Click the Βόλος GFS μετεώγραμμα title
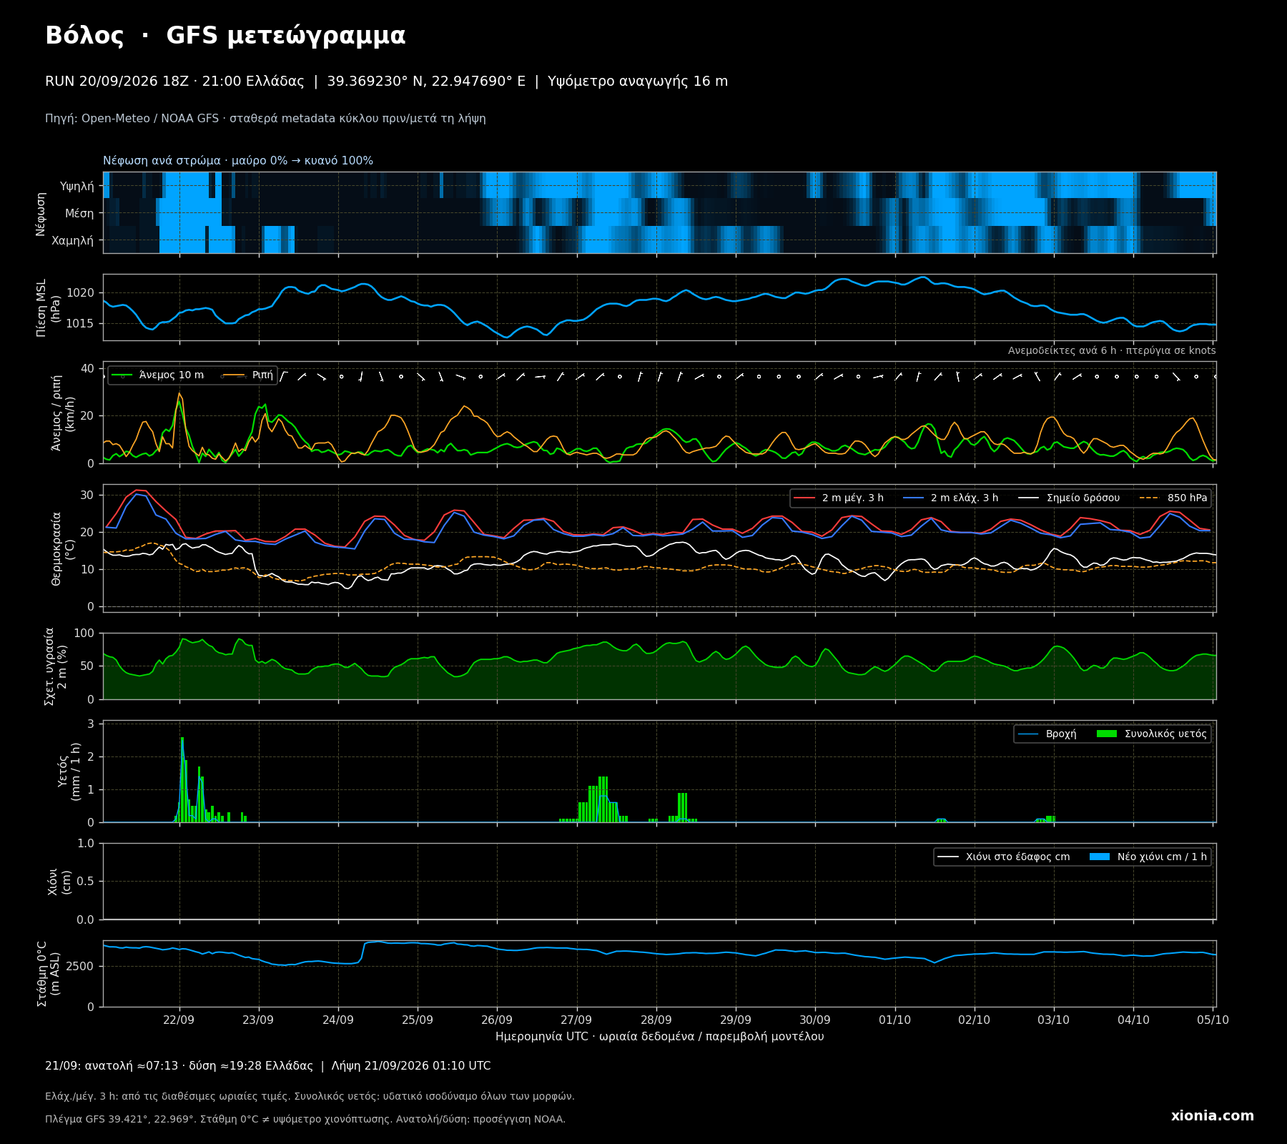Screen dimensions: 1287x1144 click(225, 36)
